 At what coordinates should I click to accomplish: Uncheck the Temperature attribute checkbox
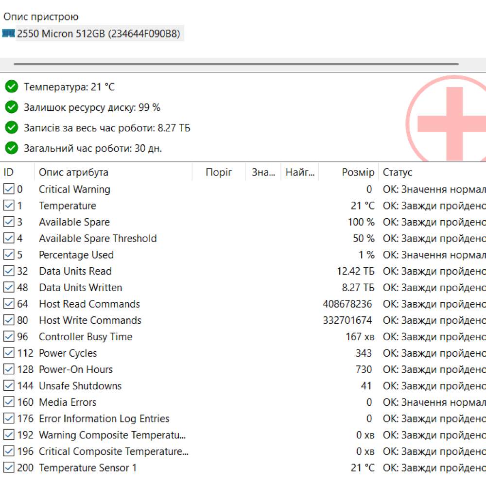[x=9, y=205]
